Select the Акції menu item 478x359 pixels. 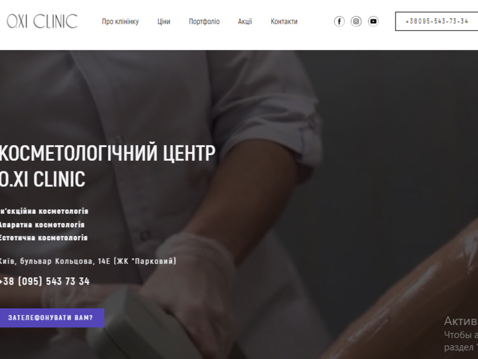pos(245,22)
